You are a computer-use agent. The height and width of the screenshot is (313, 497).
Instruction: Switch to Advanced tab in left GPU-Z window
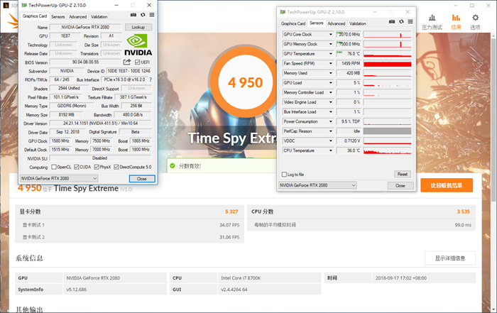coord(77,17)
